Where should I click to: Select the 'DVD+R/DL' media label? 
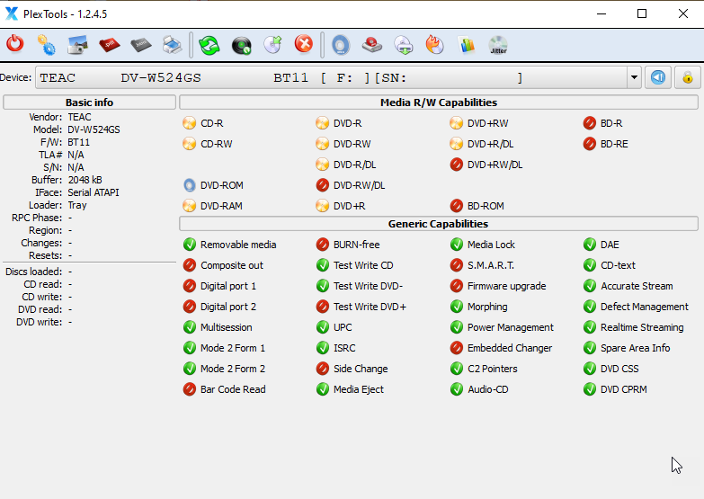click(490, 144)
